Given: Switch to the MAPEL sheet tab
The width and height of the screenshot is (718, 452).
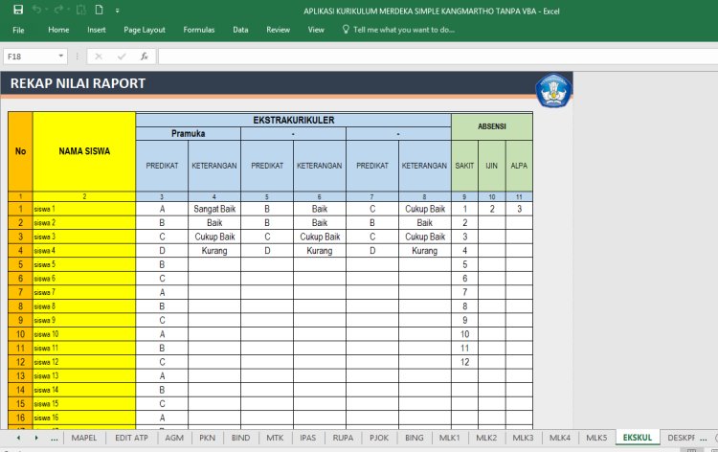Looking at the screenshot, I should click(84, 438).
